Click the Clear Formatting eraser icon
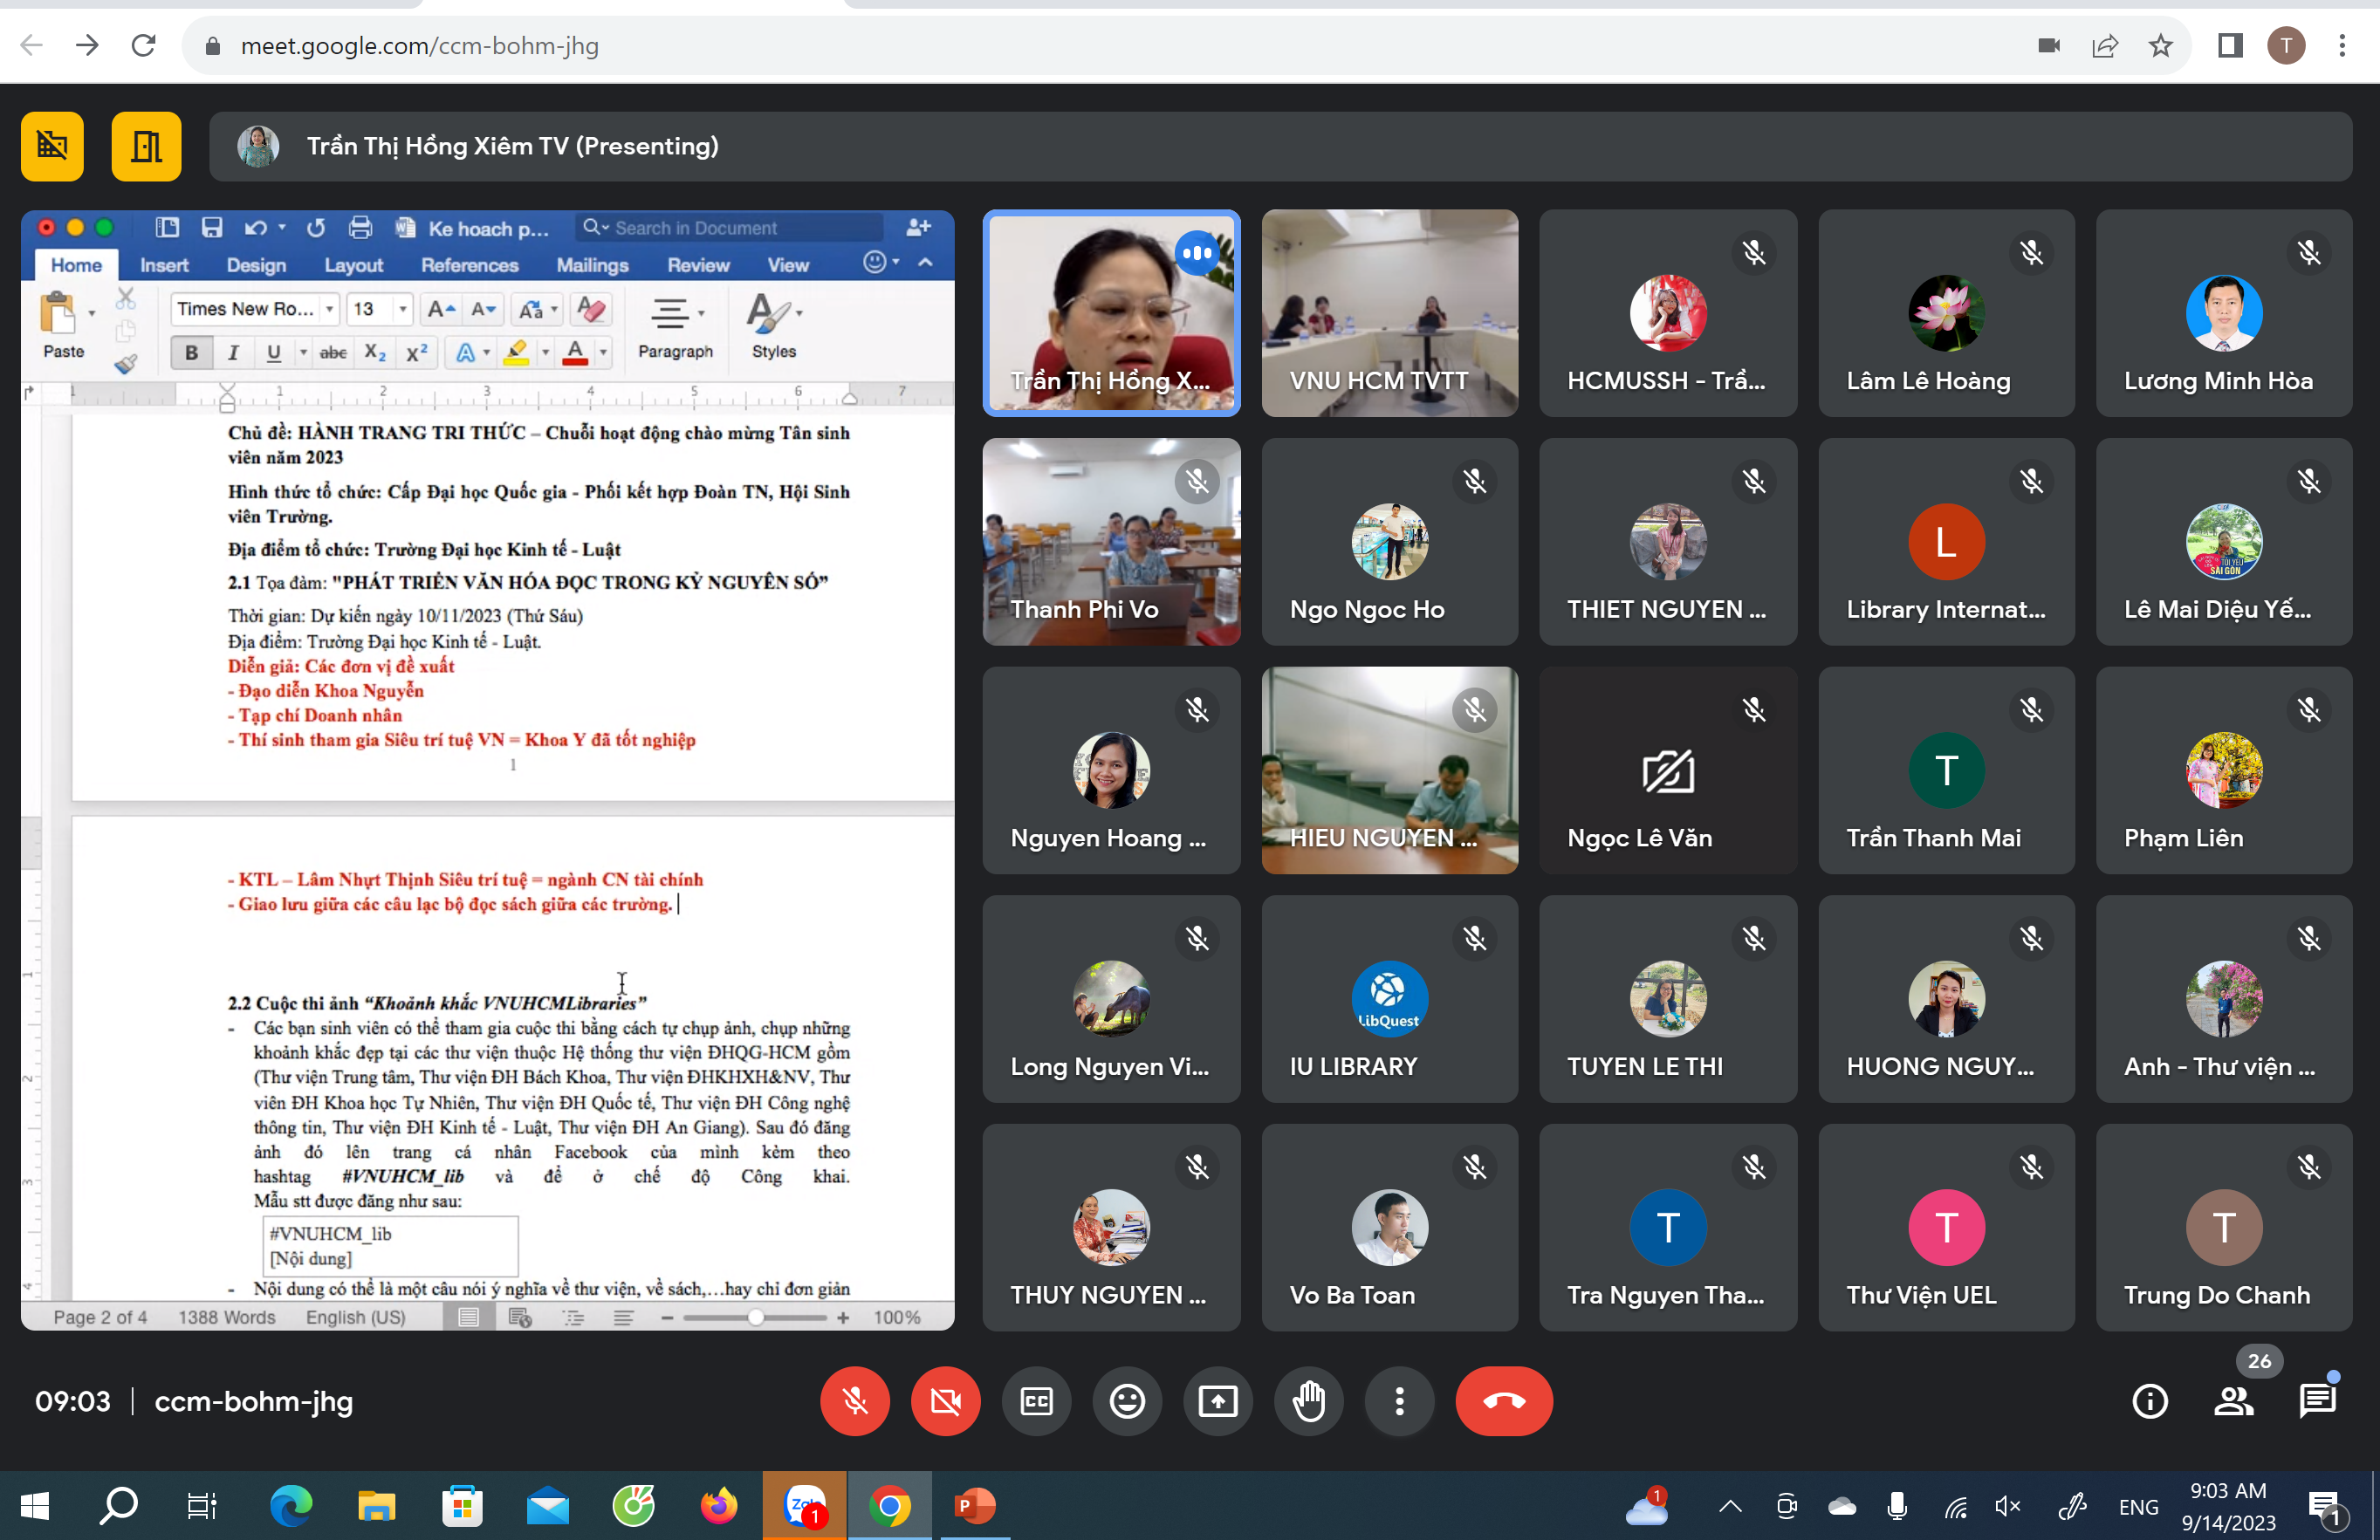This screenshot has height=1540, width=2380. pyautogui.click(x=591, y=309)
